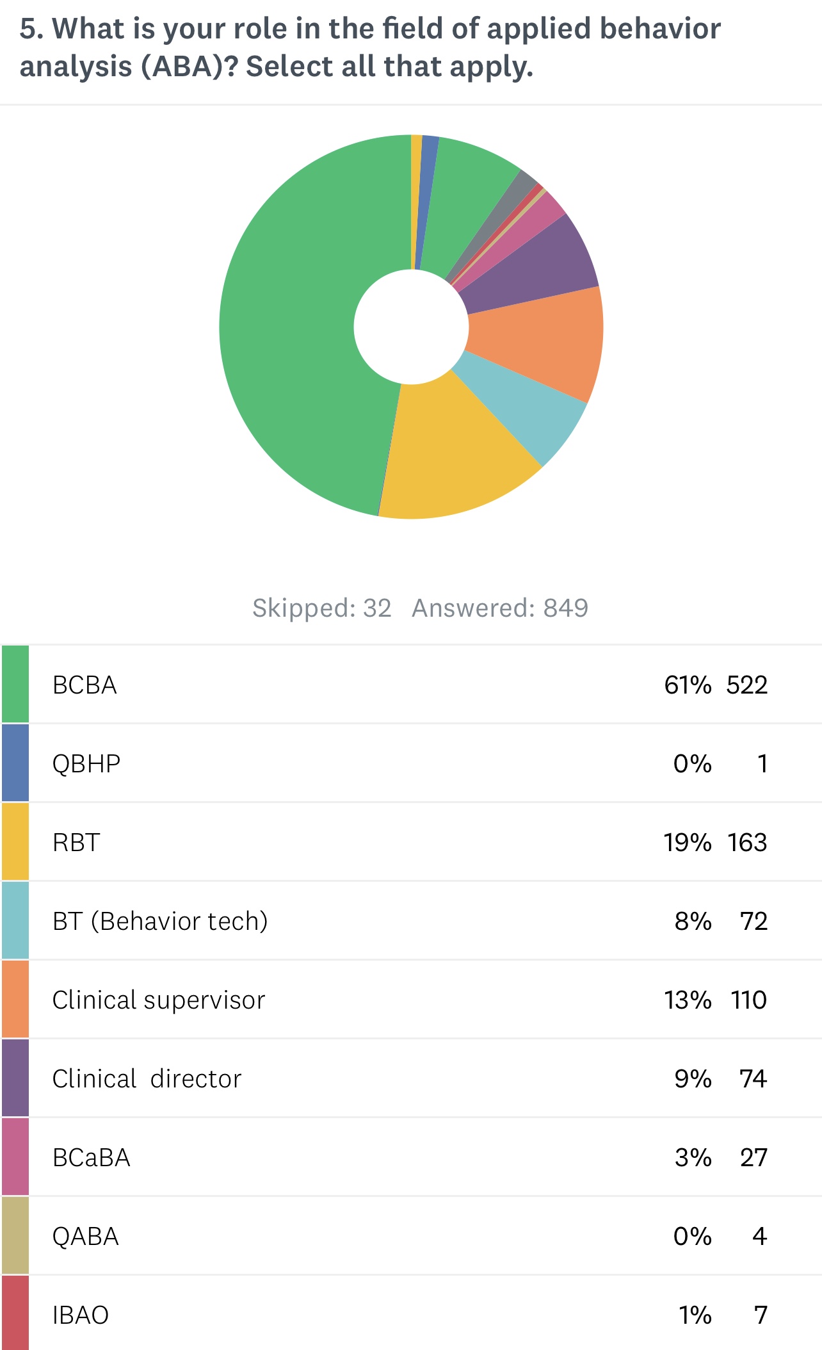Click the purple Clinical director swatch
Viewport: 822px width, 1350px height.
[x=15, y=1078]
